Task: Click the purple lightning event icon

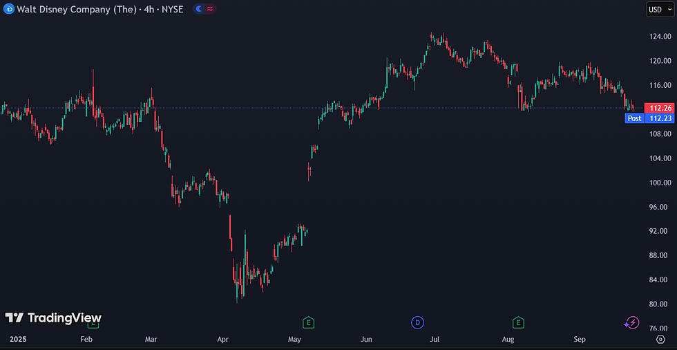Action: pos(631,322)
